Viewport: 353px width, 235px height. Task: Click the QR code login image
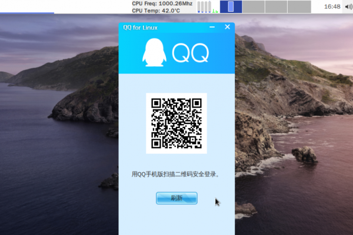[x=176, y=123]
